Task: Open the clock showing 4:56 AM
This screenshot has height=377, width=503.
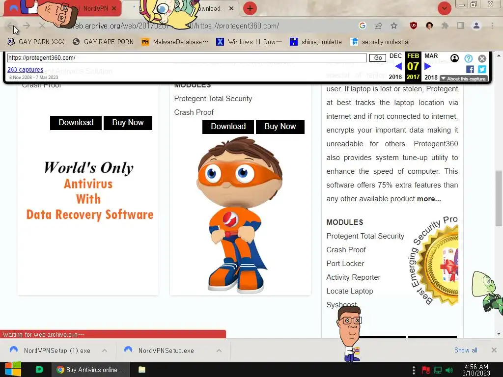Action: pyautogui.click(x=476, y=370)
